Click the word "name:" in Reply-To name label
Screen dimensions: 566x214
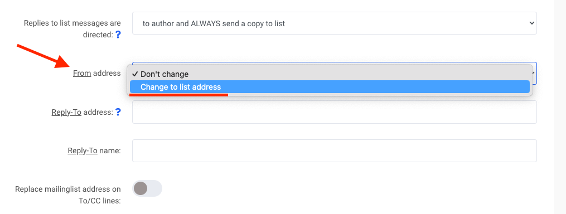(110, 150)
